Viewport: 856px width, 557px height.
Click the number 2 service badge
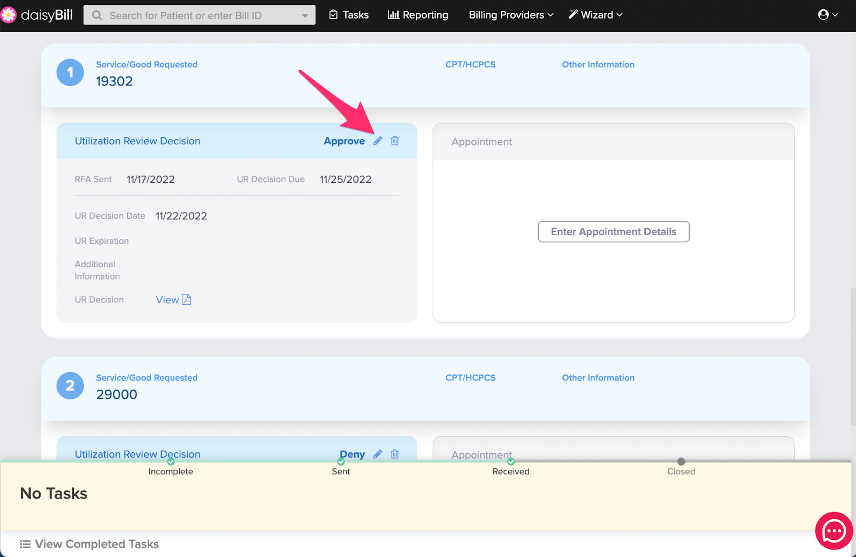point(70,385)
